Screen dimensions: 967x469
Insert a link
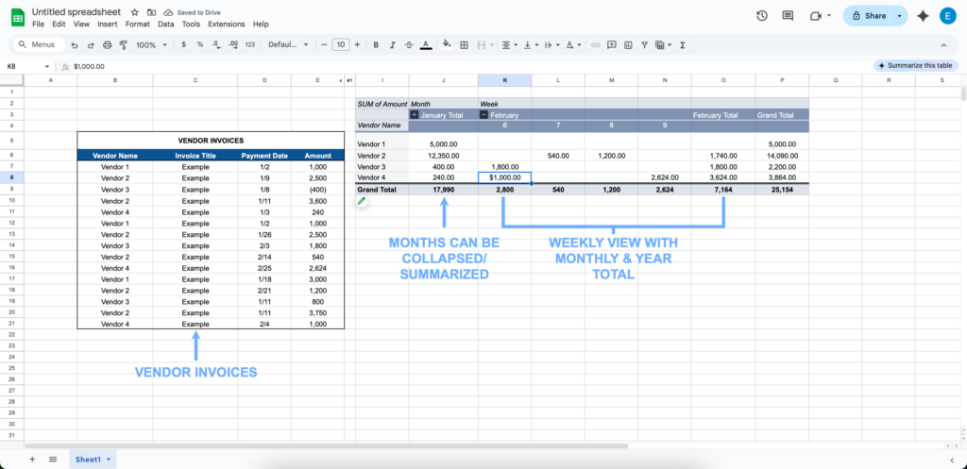(595, 45)
